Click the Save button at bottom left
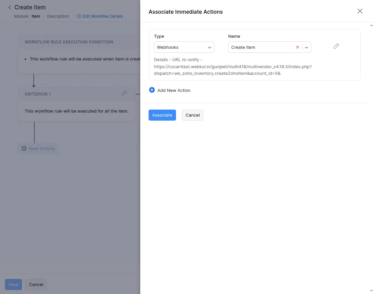This screenshot has width=374, height=294. click(13, 284)
